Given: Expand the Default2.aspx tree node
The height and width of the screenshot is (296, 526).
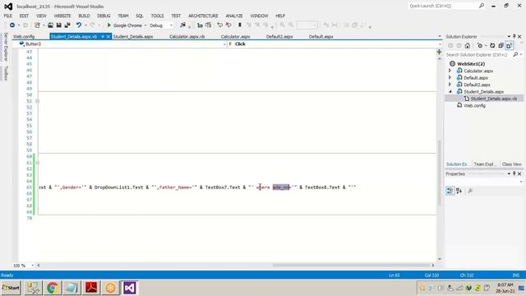Looking at the screenshot, I should point(450,85).
